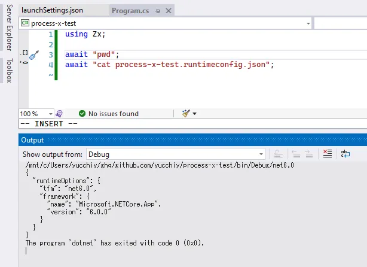
Task: Open code cleanup profile dropdown arrow
Action: tap(194, 113)
